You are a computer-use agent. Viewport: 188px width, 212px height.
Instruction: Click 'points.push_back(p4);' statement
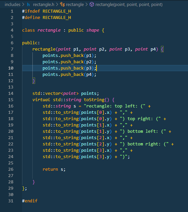69,75
